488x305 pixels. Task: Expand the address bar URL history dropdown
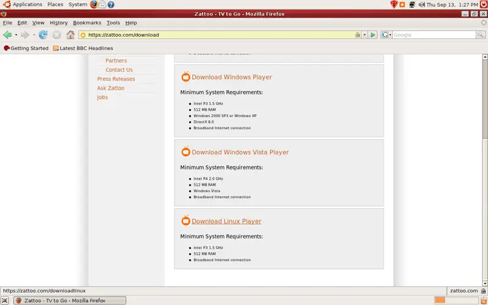(x=364, y=35)
